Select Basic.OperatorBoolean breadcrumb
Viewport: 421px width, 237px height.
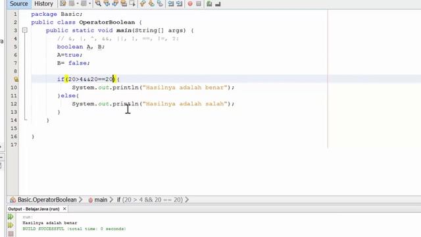click(47, 199)
